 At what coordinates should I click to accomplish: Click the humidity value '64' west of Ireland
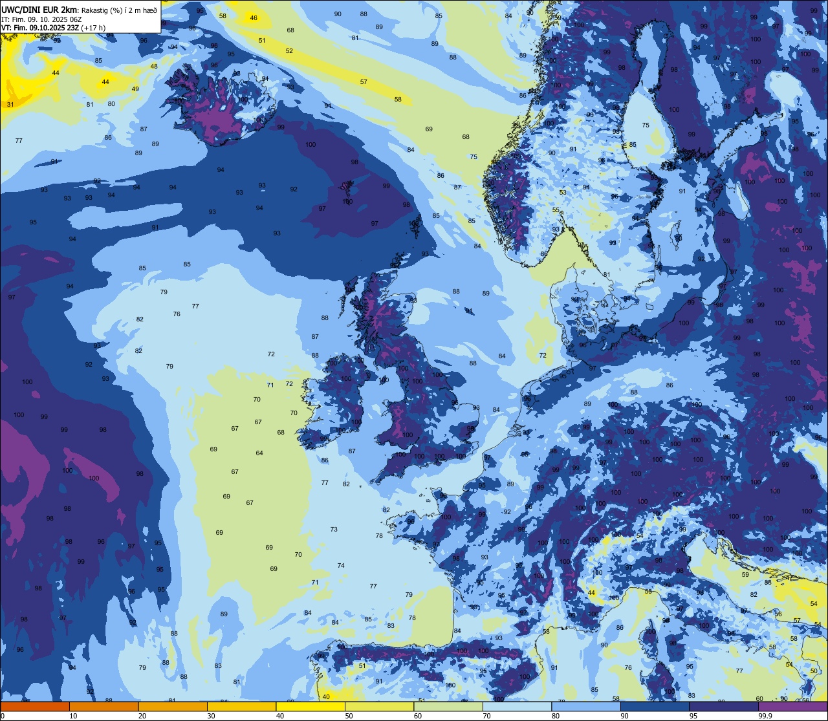(x=259, y=453)
